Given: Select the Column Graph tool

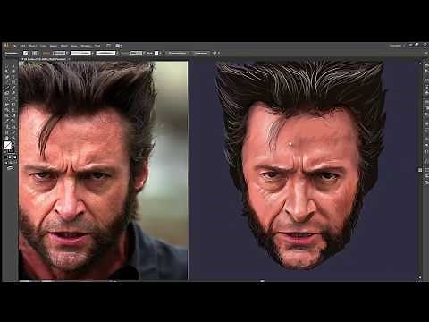Looking at the screenshot, I should coord(13,126).
